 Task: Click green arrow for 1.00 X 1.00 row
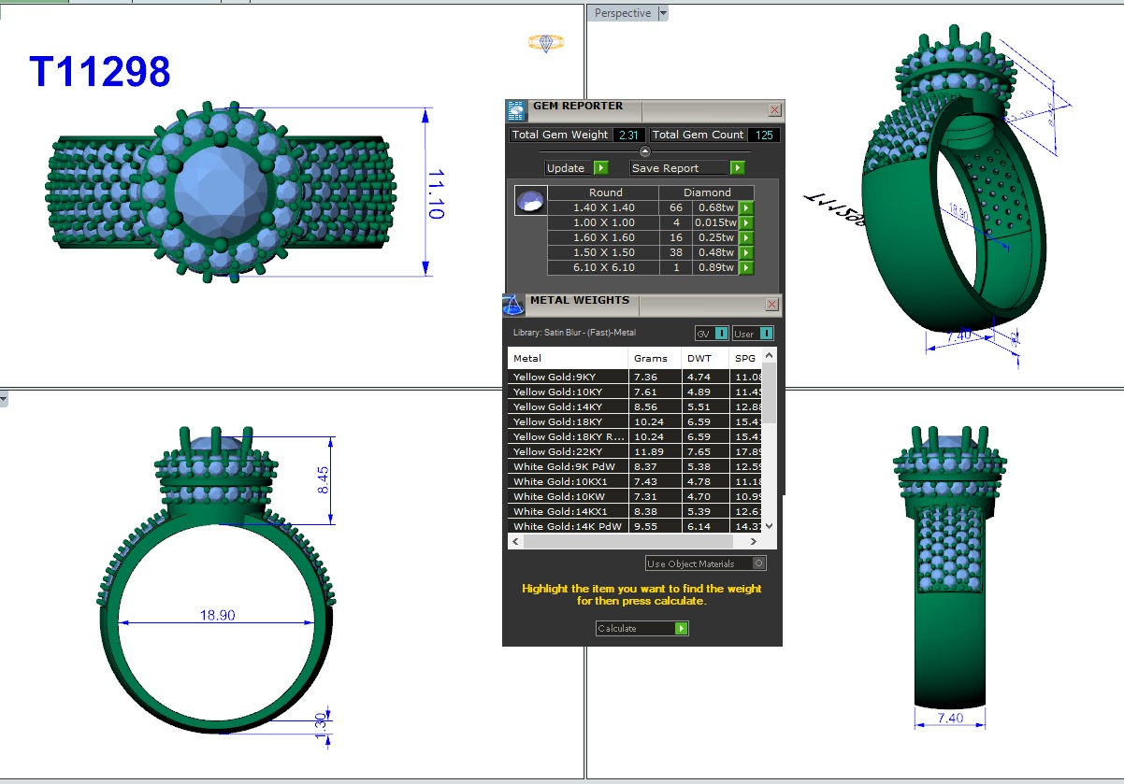[746, 222]
